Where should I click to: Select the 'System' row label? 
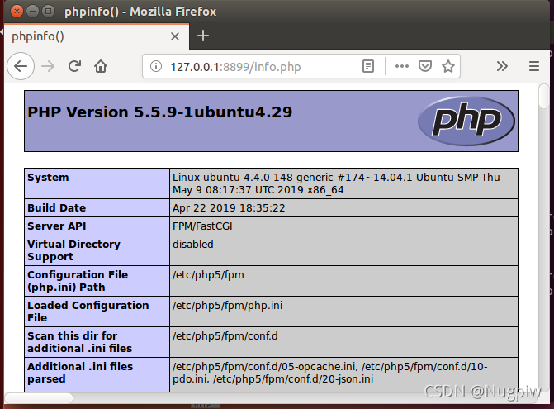pos(48,177)
